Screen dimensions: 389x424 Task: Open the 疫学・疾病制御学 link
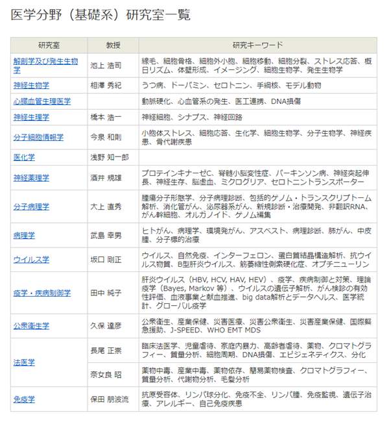[x=42, y=293]
